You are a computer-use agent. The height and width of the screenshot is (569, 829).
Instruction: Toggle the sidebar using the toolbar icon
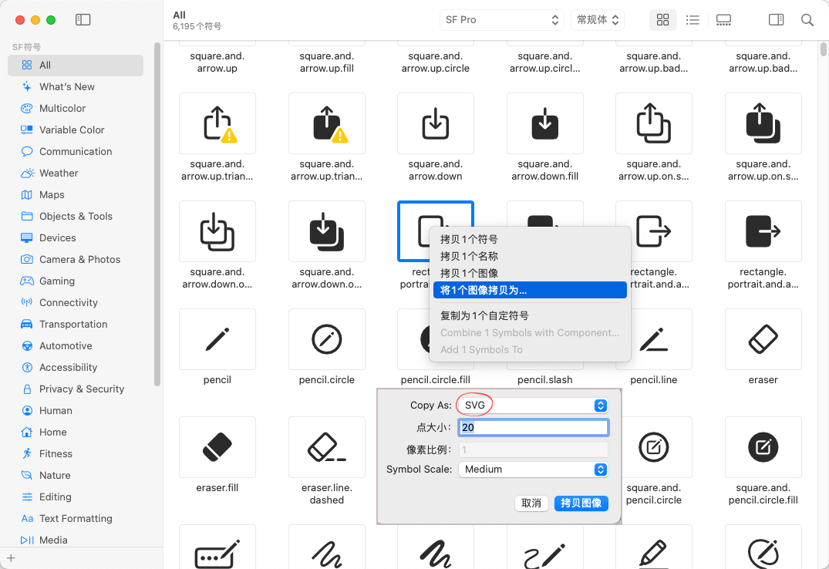point(83,20)
